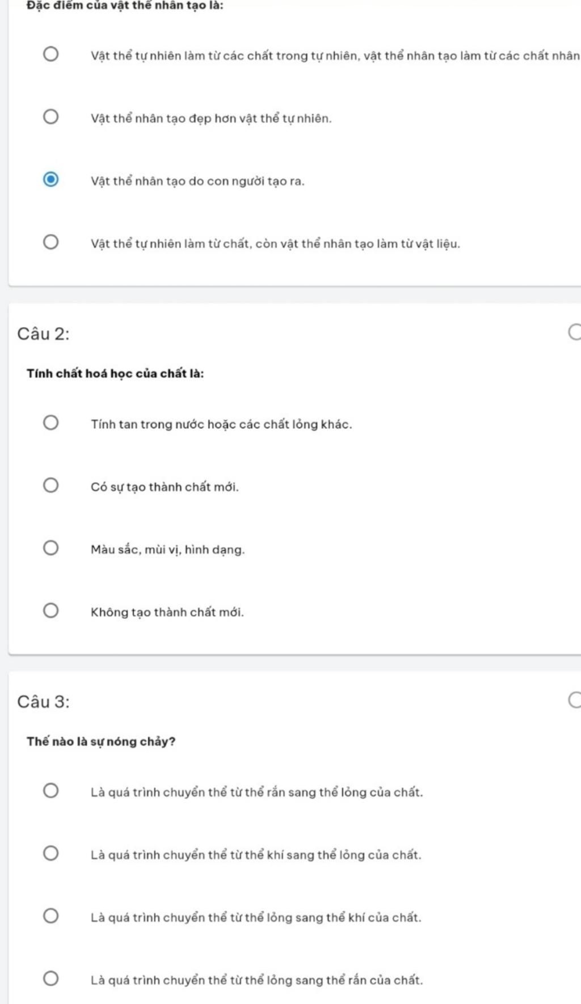Click the "Câu 3:" question heading
Image resolution: width=581 pixels, height=1004 pixels.
point(44,702)
